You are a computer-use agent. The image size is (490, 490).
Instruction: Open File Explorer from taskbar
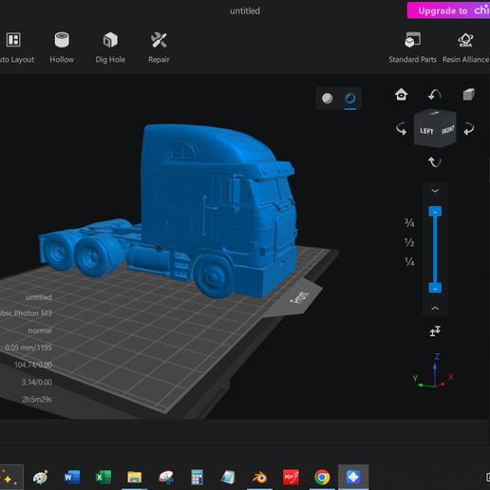134,477
